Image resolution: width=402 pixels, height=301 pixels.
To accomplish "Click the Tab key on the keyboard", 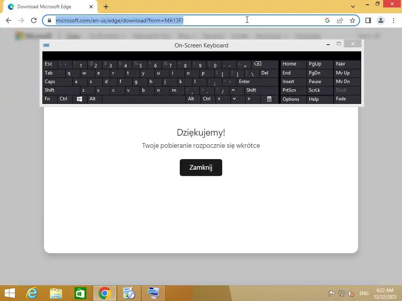I will click(53, 73).
